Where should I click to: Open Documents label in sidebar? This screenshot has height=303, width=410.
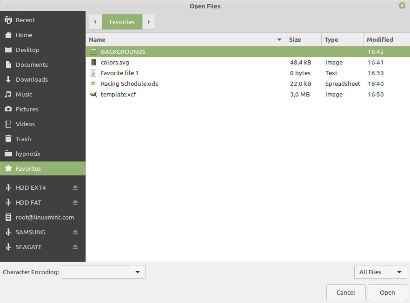point(32,64)
